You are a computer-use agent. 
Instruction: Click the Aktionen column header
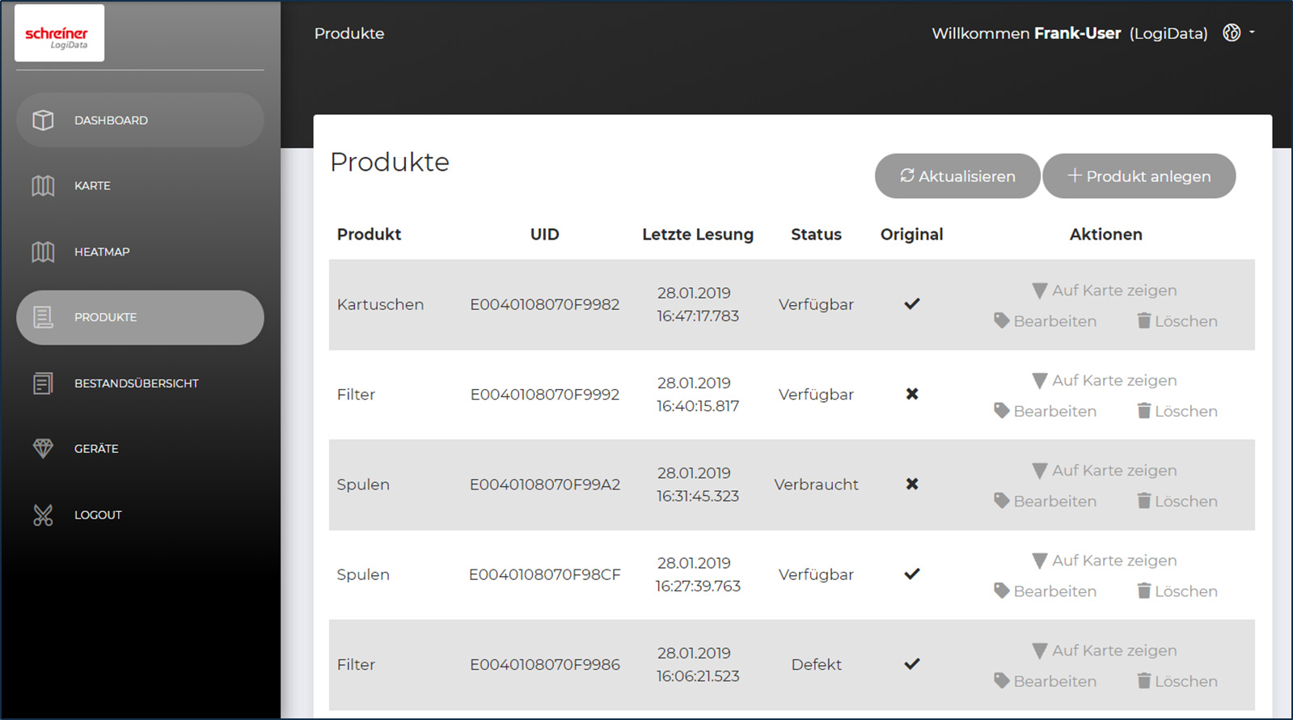[x=1106, y=235]
